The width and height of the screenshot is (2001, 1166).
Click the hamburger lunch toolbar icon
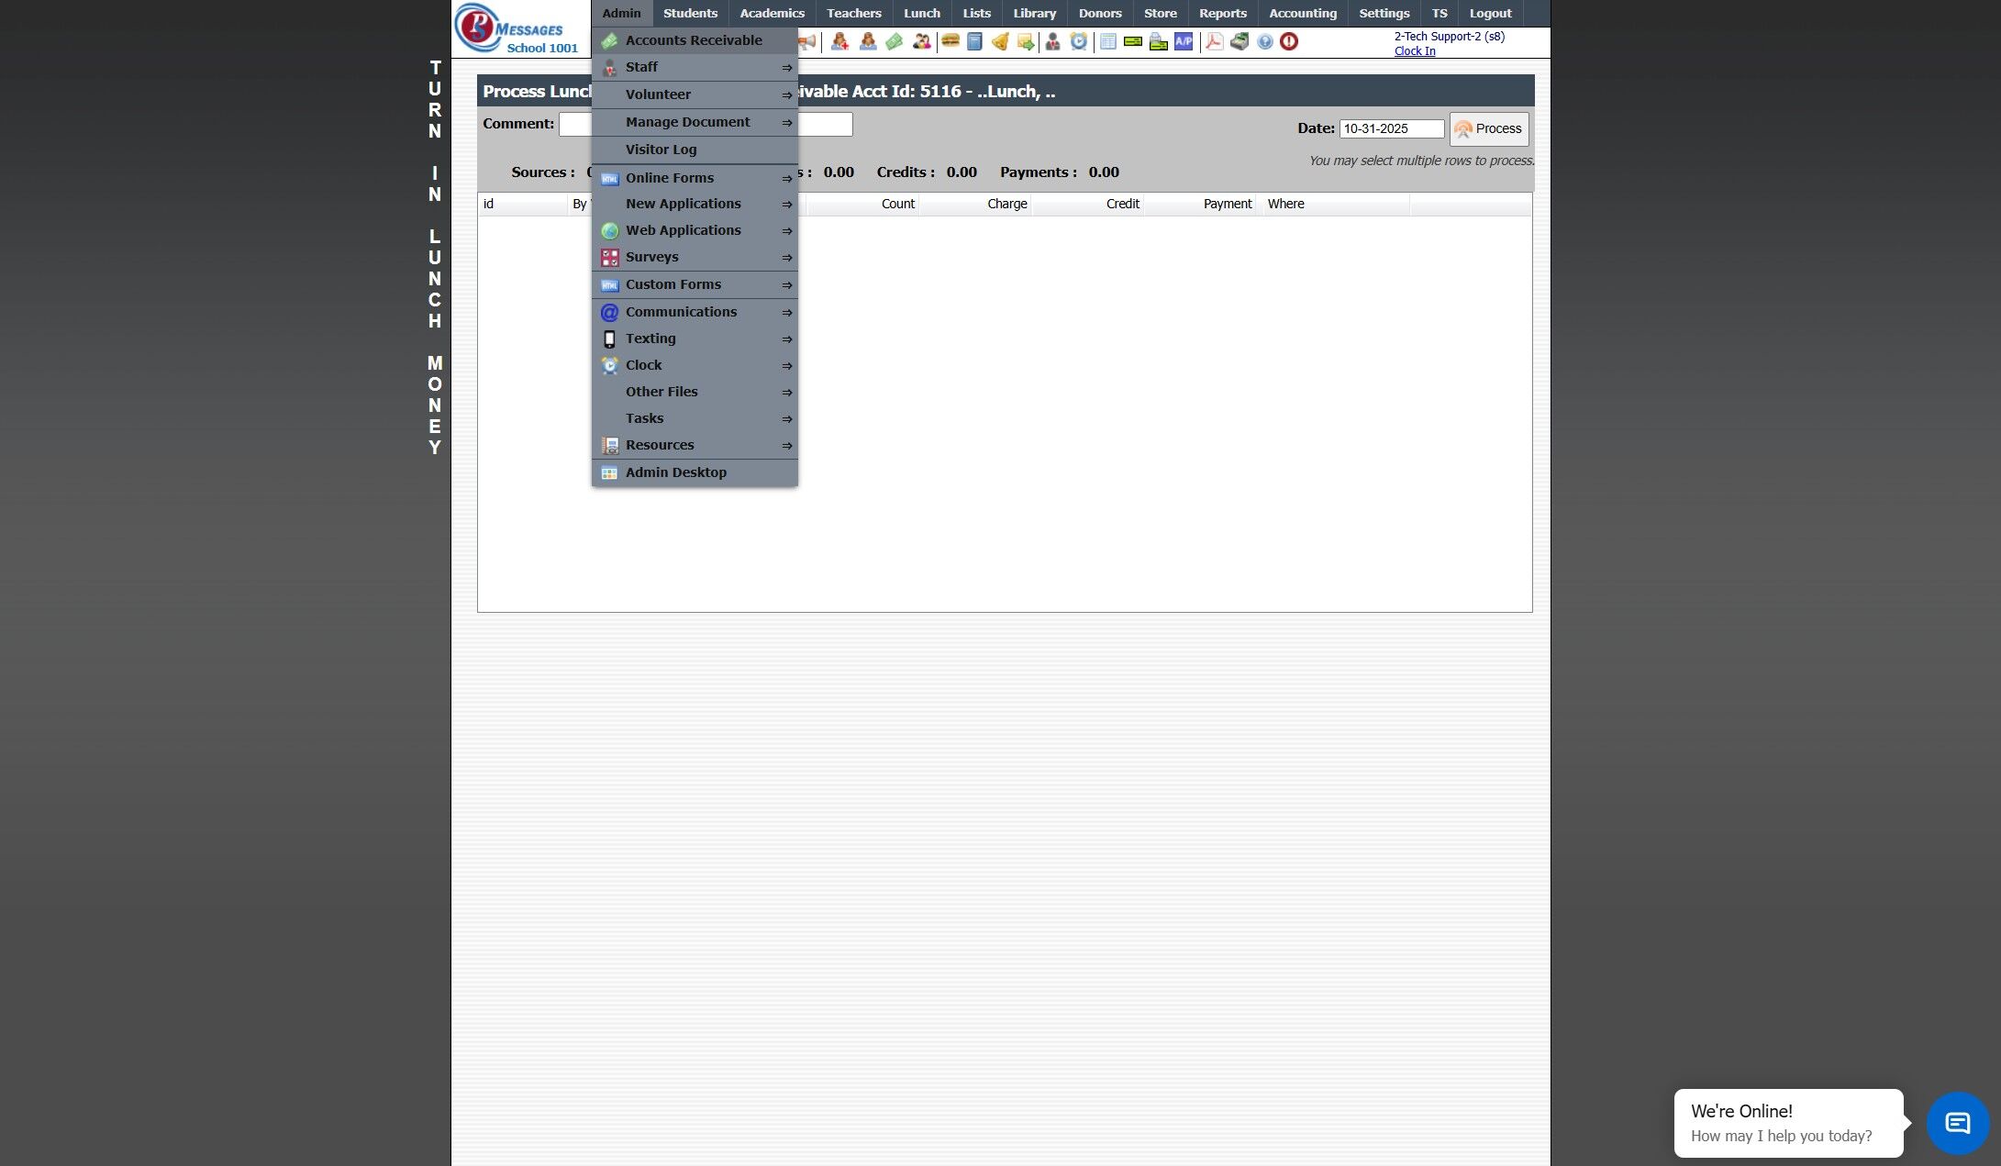[950, 41]
